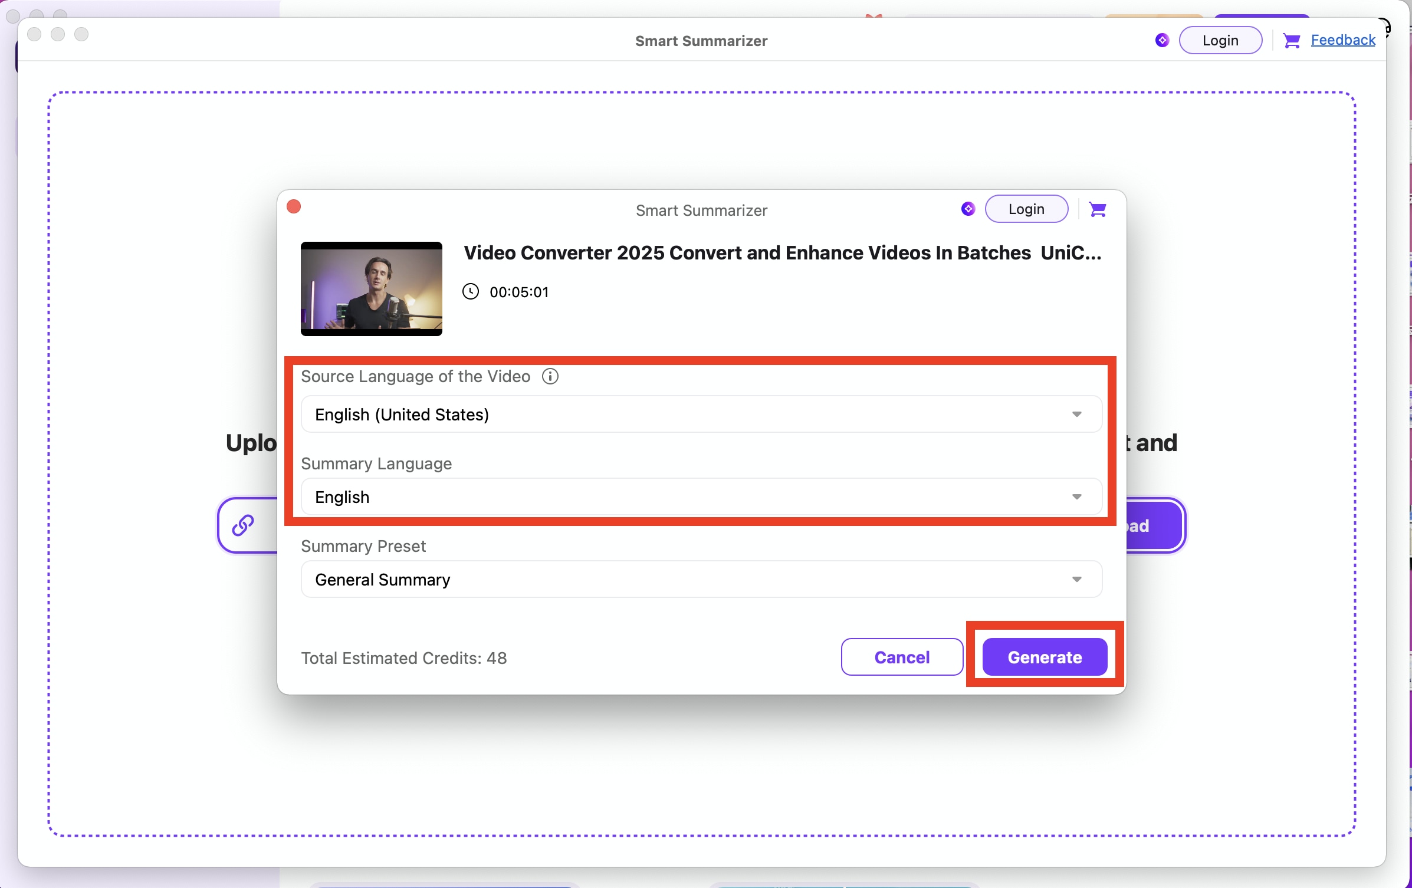
Task: Click the gradient AI credits icon in the dialog header
Action: 967,209
